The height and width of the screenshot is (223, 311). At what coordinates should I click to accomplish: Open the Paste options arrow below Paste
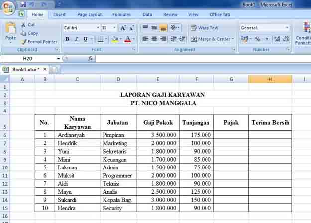11,42
